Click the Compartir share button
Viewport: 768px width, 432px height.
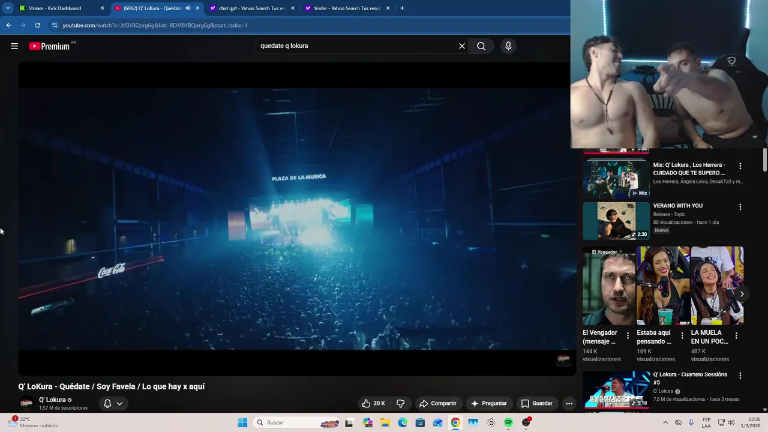(x=438, y=403)
